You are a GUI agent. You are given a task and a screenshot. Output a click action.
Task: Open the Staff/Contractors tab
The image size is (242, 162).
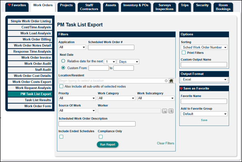[89, 7]
